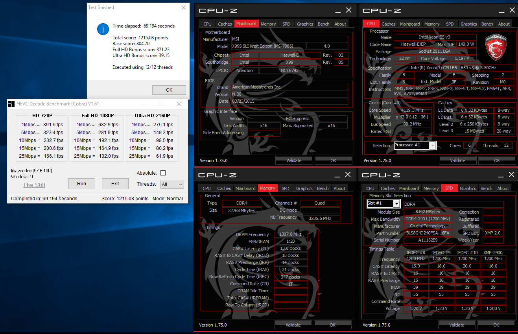Select Memory tab in CPU window
The height and width of the screenshot is (334, 518).
tap(432, 24)
